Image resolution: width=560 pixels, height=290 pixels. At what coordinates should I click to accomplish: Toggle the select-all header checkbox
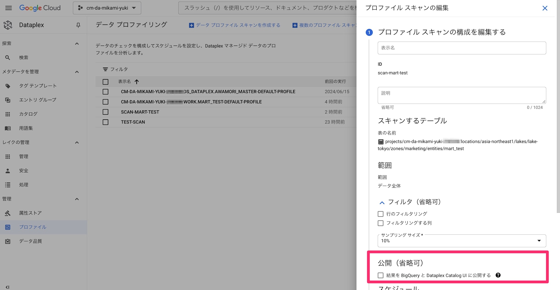pos(106,82)
